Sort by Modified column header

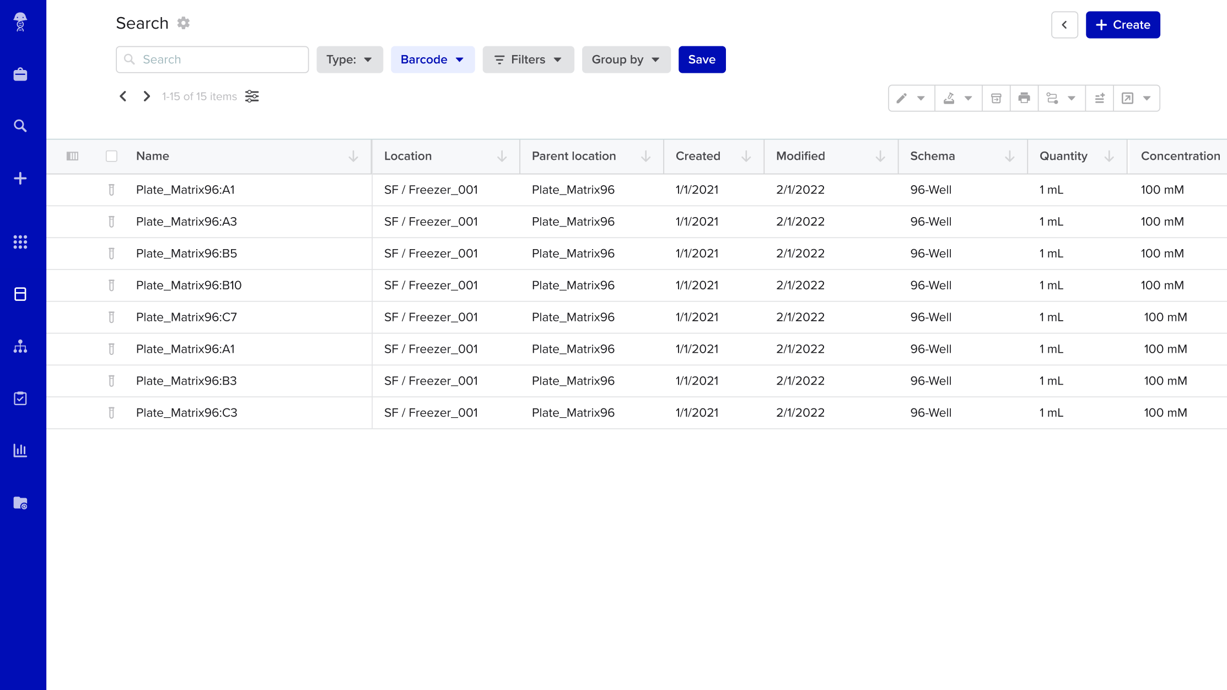pyautogui.click(x=831, y=157)
